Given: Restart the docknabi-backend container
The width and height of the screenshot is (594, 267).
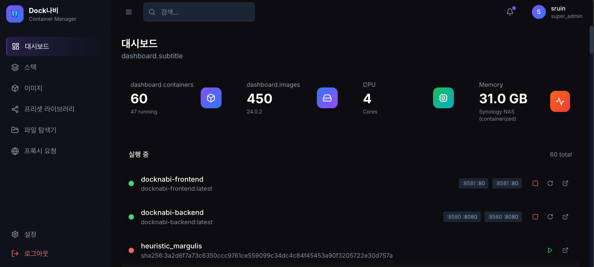Looking at the screenshot, I should point(550,217).
